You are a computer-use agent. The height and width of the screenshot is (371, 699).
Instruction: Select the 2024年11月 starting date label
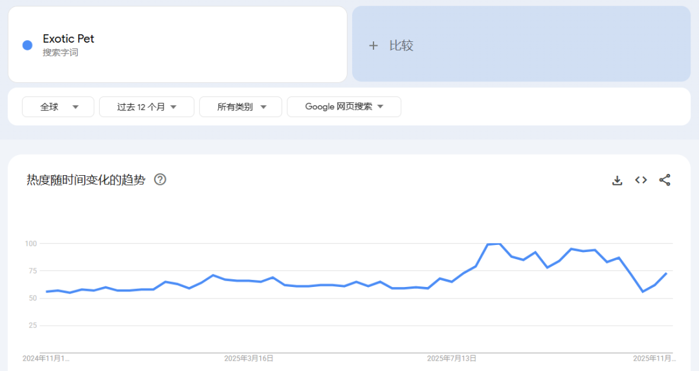[x=45, y=358]
